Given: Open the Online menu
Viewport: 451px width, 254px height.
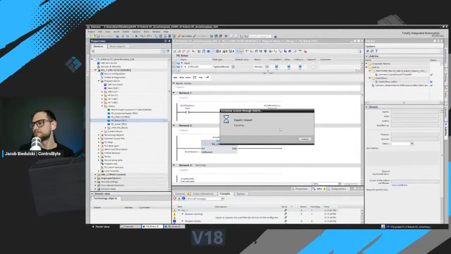Looking at the screenshot, I should pyautogui.click(x=126, y=32).
